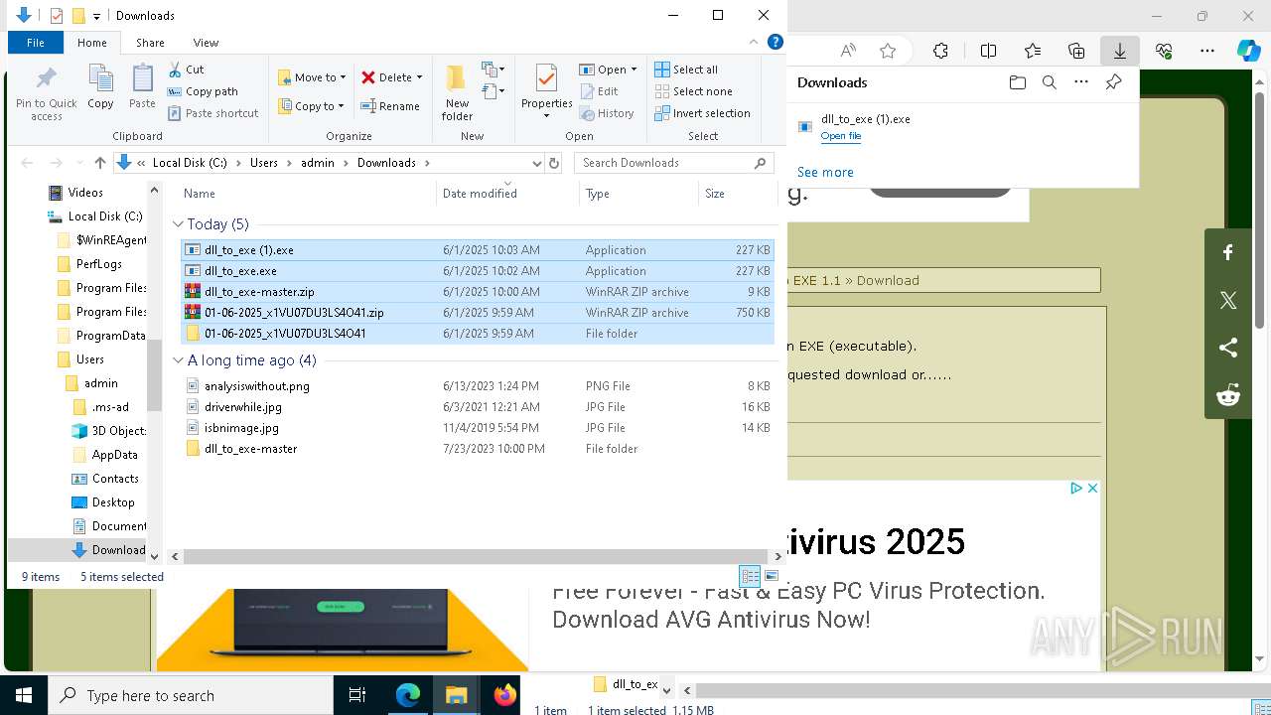The height and width of the screenshot is (715, 1271).
Task: Collapse the Today (5) group
Action: click(179, 224)
